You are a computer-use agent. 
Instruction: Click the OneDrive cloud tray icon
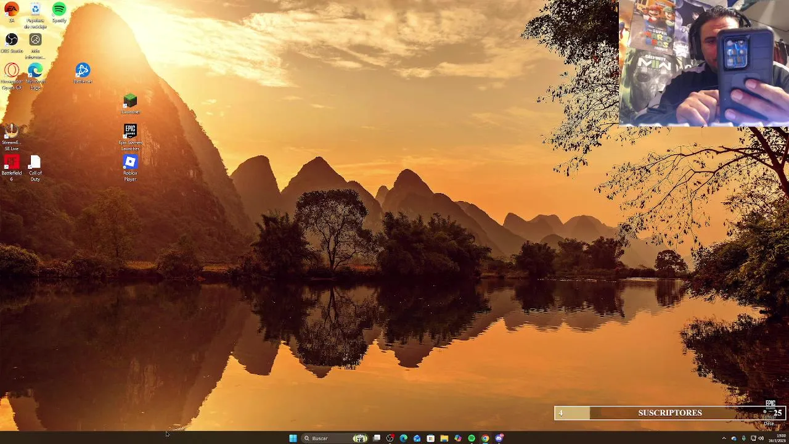coord(734,438)
